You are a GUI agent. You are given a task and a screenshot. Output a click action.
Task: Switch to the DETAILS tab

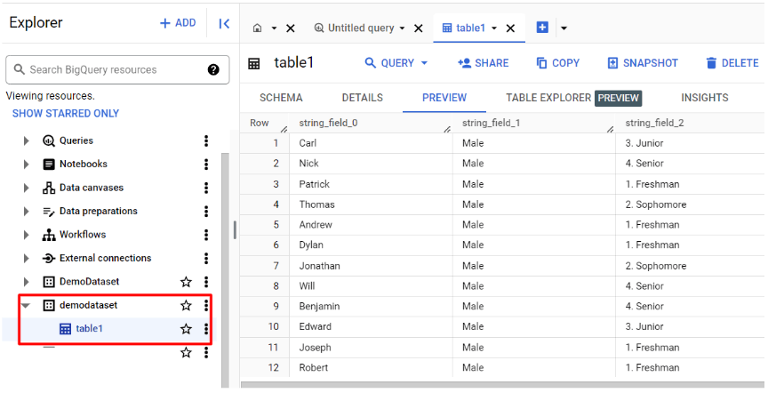(363, 98)
